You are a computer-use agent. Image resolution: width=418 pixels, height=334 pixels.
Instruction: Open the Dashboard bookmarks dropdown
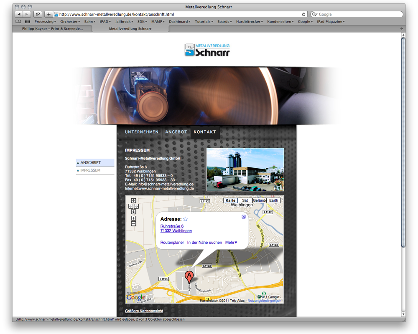(180, 22)
